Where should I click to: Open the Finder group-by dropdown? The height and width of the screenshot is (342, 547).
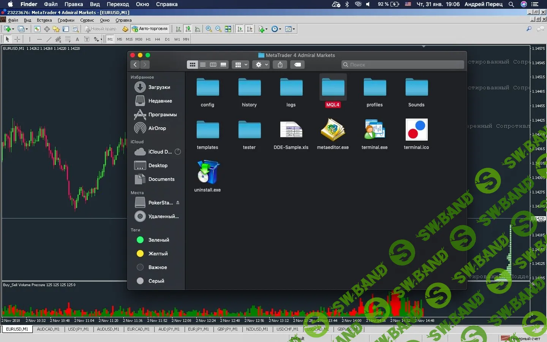click(241, 65)
